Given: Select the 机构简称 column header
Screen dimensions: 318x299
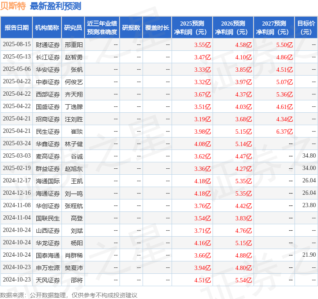Looking at the screenshot, I should 47,28.
